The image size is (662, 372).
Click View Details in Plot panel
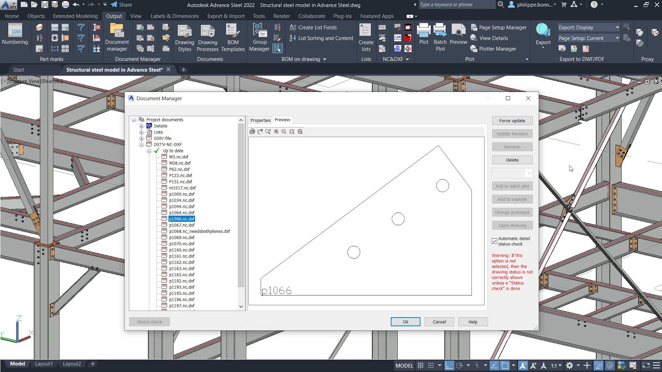pos(489,38)
